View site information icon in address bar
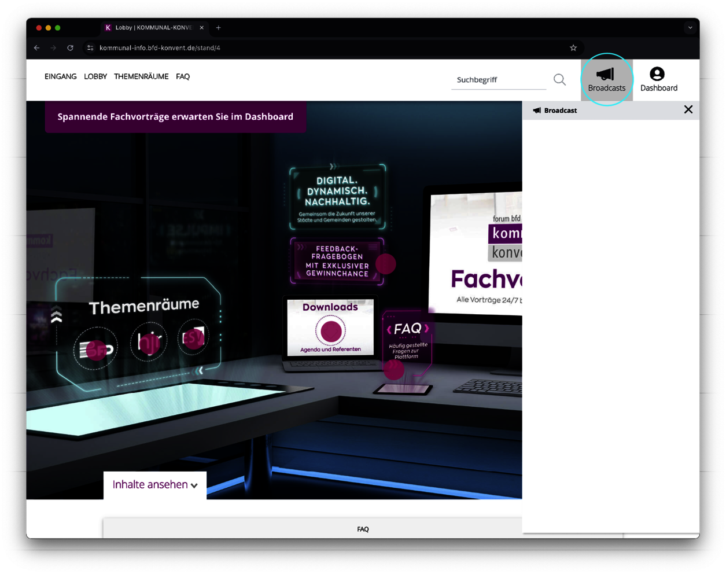Screen dimensions: 726x574 click(x=90, y=48)
